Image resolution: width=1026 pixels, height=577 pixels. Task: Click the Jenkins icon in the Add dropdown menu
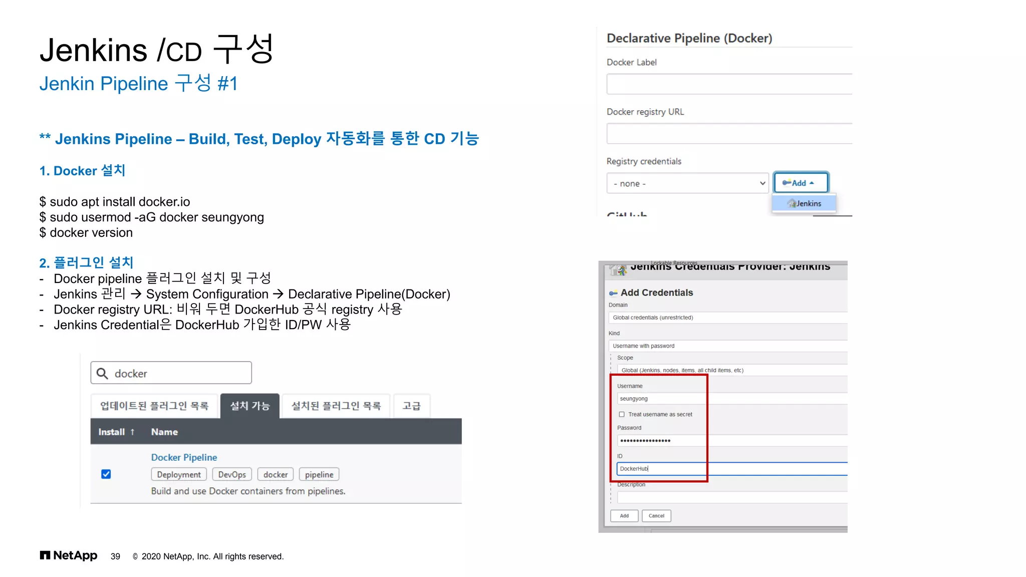[x=792, y=203]
